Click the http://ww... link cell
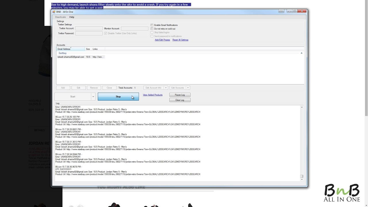 (x=98, y=57)
